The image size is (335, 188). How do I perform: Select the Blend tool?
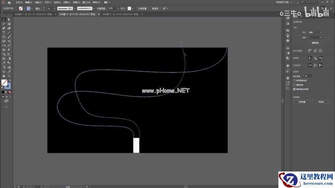coord(9,63)
